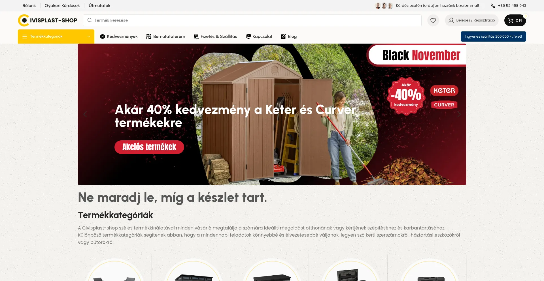Go to the previous banner slide arrow
Viewport: 544px width, 281px height.
(x=85, y=114)
